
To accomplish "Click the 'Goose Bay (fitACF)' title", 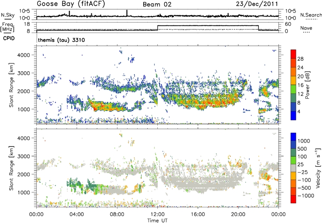I will coord(71,4).
